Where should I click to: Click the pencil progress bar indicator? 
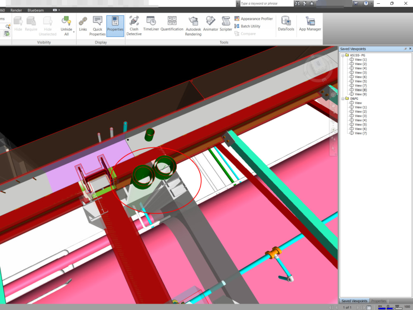381,307
